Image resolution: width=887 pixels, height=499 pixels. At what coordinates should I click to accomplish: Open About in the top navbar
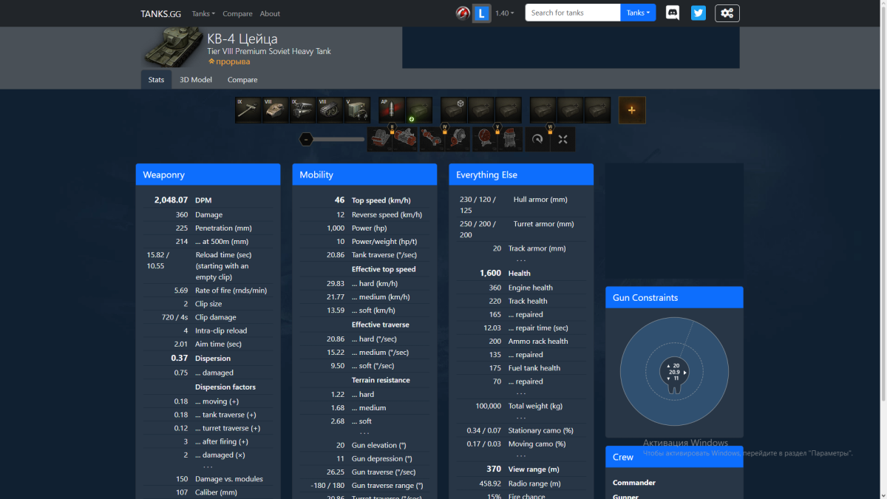[270, 13]
